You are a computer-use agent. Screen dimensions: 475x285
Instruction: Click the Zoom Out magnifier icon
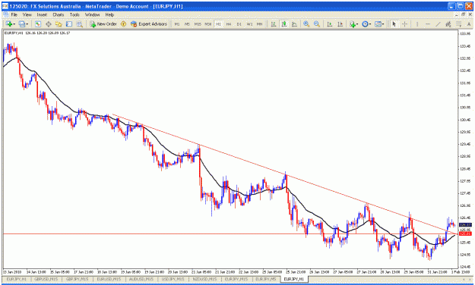pos(317,23)
